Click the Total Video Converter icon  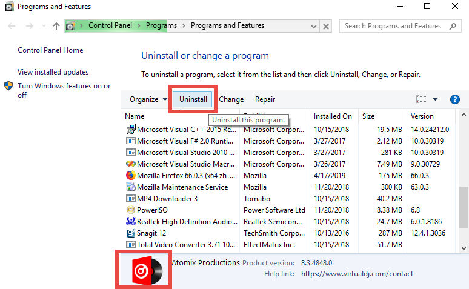[131, 245]
